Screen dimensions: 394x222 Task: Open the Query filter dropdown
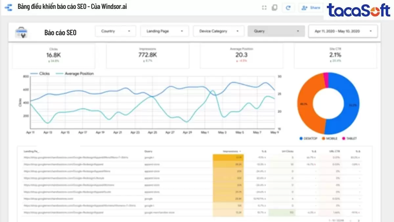pos(276,31)
